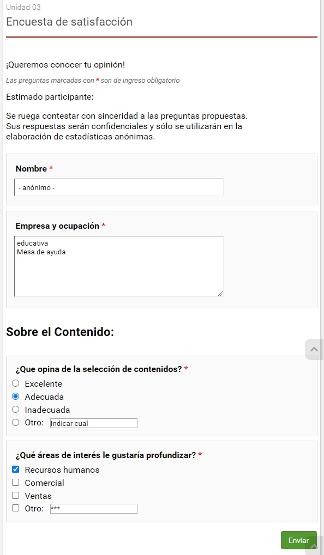Select the Otro radio under contenidos

pos(16,422)
